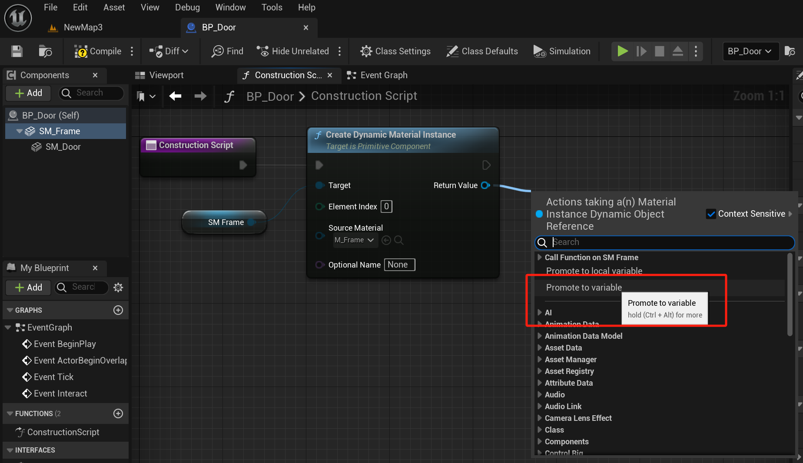Viewport: 803px width, 463px height.
Task: Open compile options three-dot menu
Action: pos(132,51)
